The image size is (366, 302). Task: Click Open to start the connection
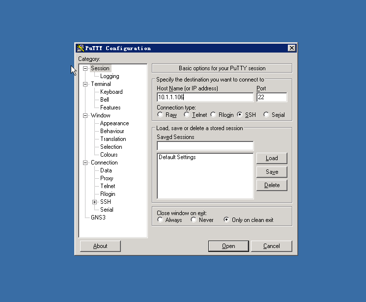tap(228, 246)
